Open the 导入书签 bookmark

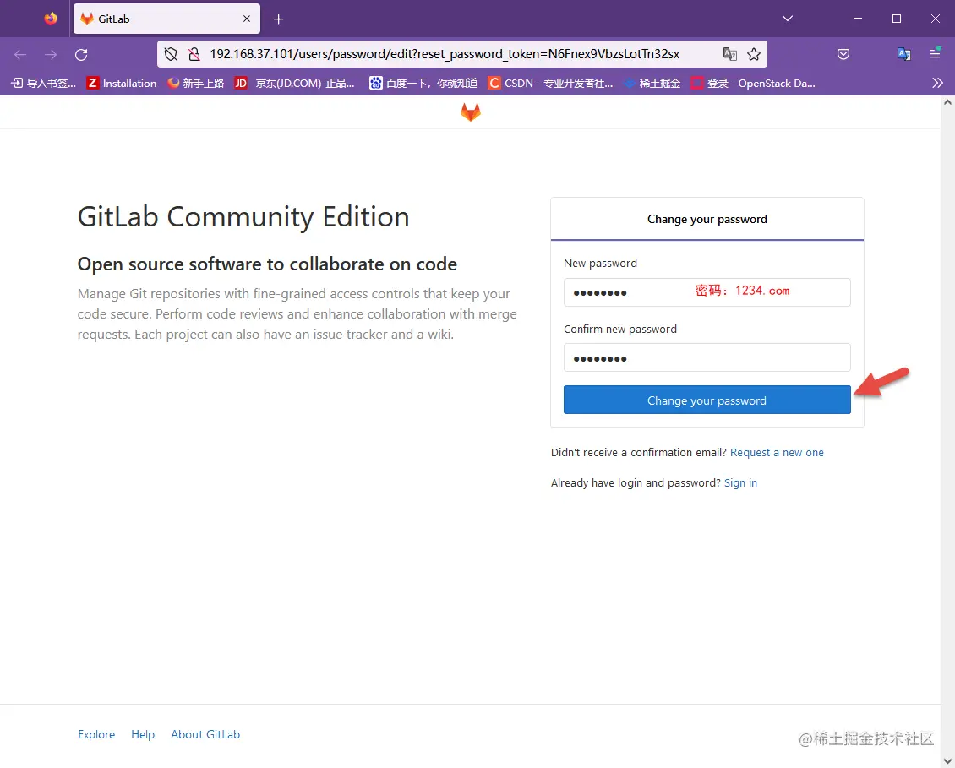click(x=44, y=84)
